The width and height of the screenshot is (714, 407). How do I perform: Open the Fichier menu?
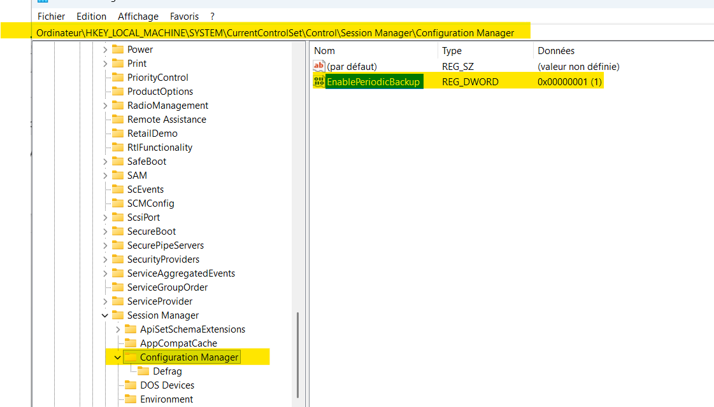pyautogui.click(x=51, y=16)
